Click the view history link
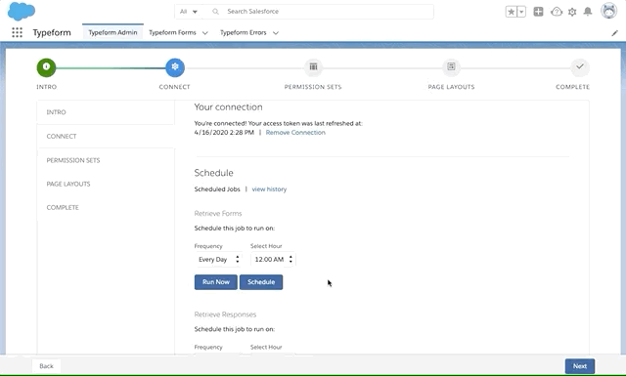626x376 pixels. pyautogui.click(x=269, y=189)
